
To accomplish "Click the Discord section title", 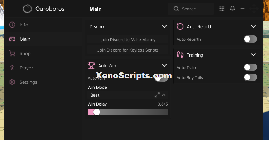I will pyautogui.click(x=97, y=27).
